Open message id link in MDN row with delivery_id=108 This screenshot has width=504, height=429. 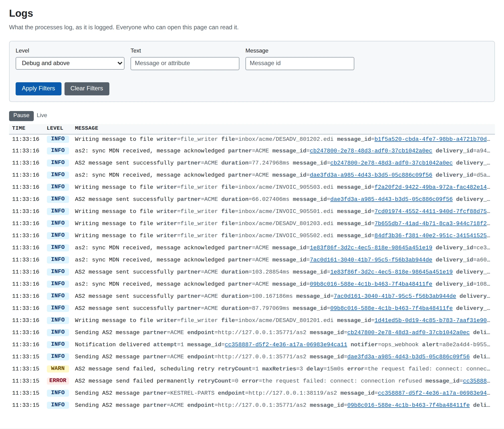tap(371, 284)
